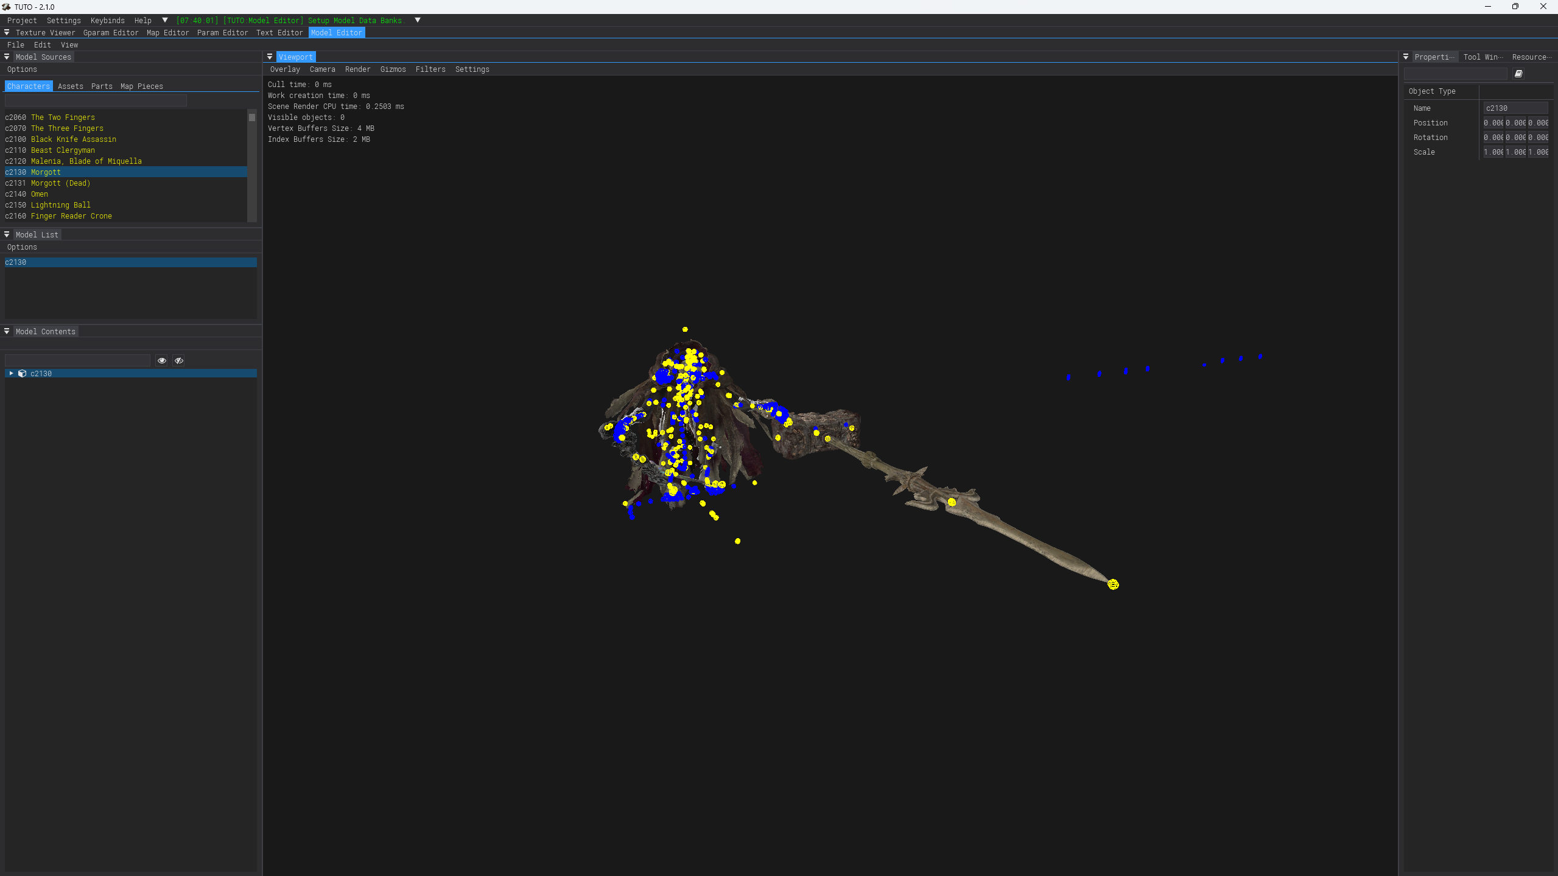Expand the c2130 tree node arrow
The height and width of the screenshot is (876, 1558).
point(11,373)
